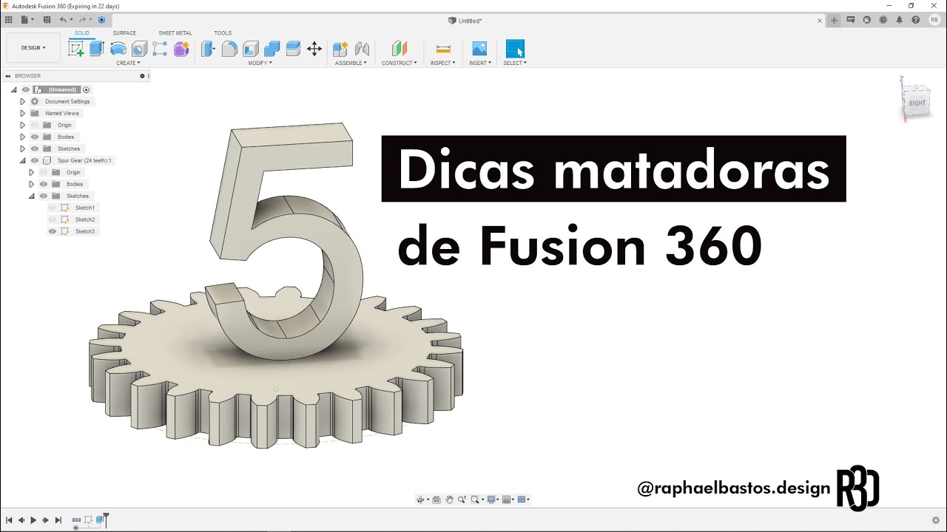Activate the Pan hand tool
The width and height of the screenshot is (947, 532).
449,499
